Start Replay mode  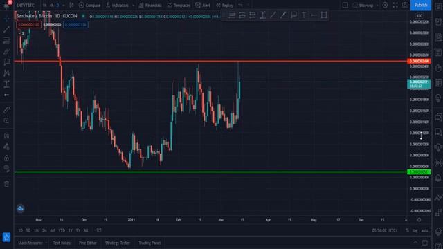pyautogui.click(x=224, y=5)
